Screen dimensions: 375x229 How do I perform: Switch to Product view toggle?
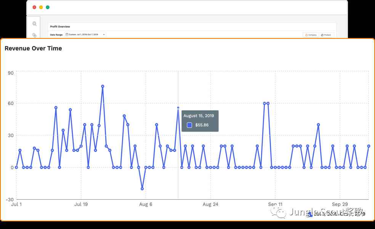326,35
